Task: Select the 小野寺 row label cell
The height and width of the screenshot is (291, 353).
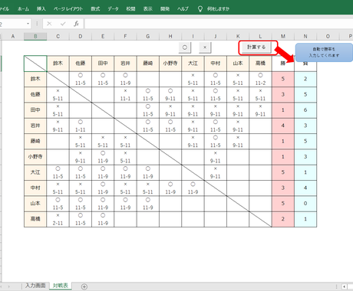Action: 35,157
